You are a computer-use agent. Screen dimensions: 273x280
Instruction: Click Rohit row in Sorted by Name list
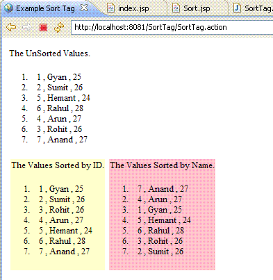pyautogui.click(x=160, y=241)
